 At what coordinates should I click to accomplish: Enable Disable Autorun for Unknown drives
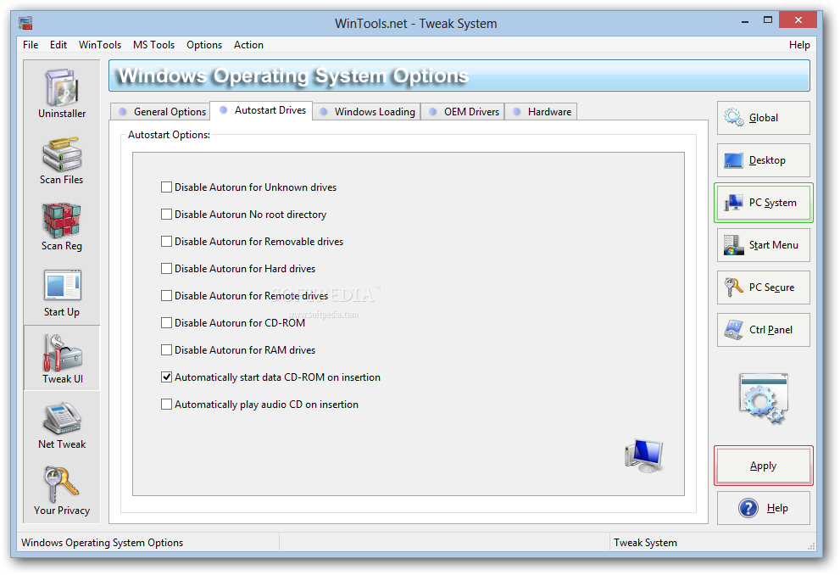click(167, 187)
